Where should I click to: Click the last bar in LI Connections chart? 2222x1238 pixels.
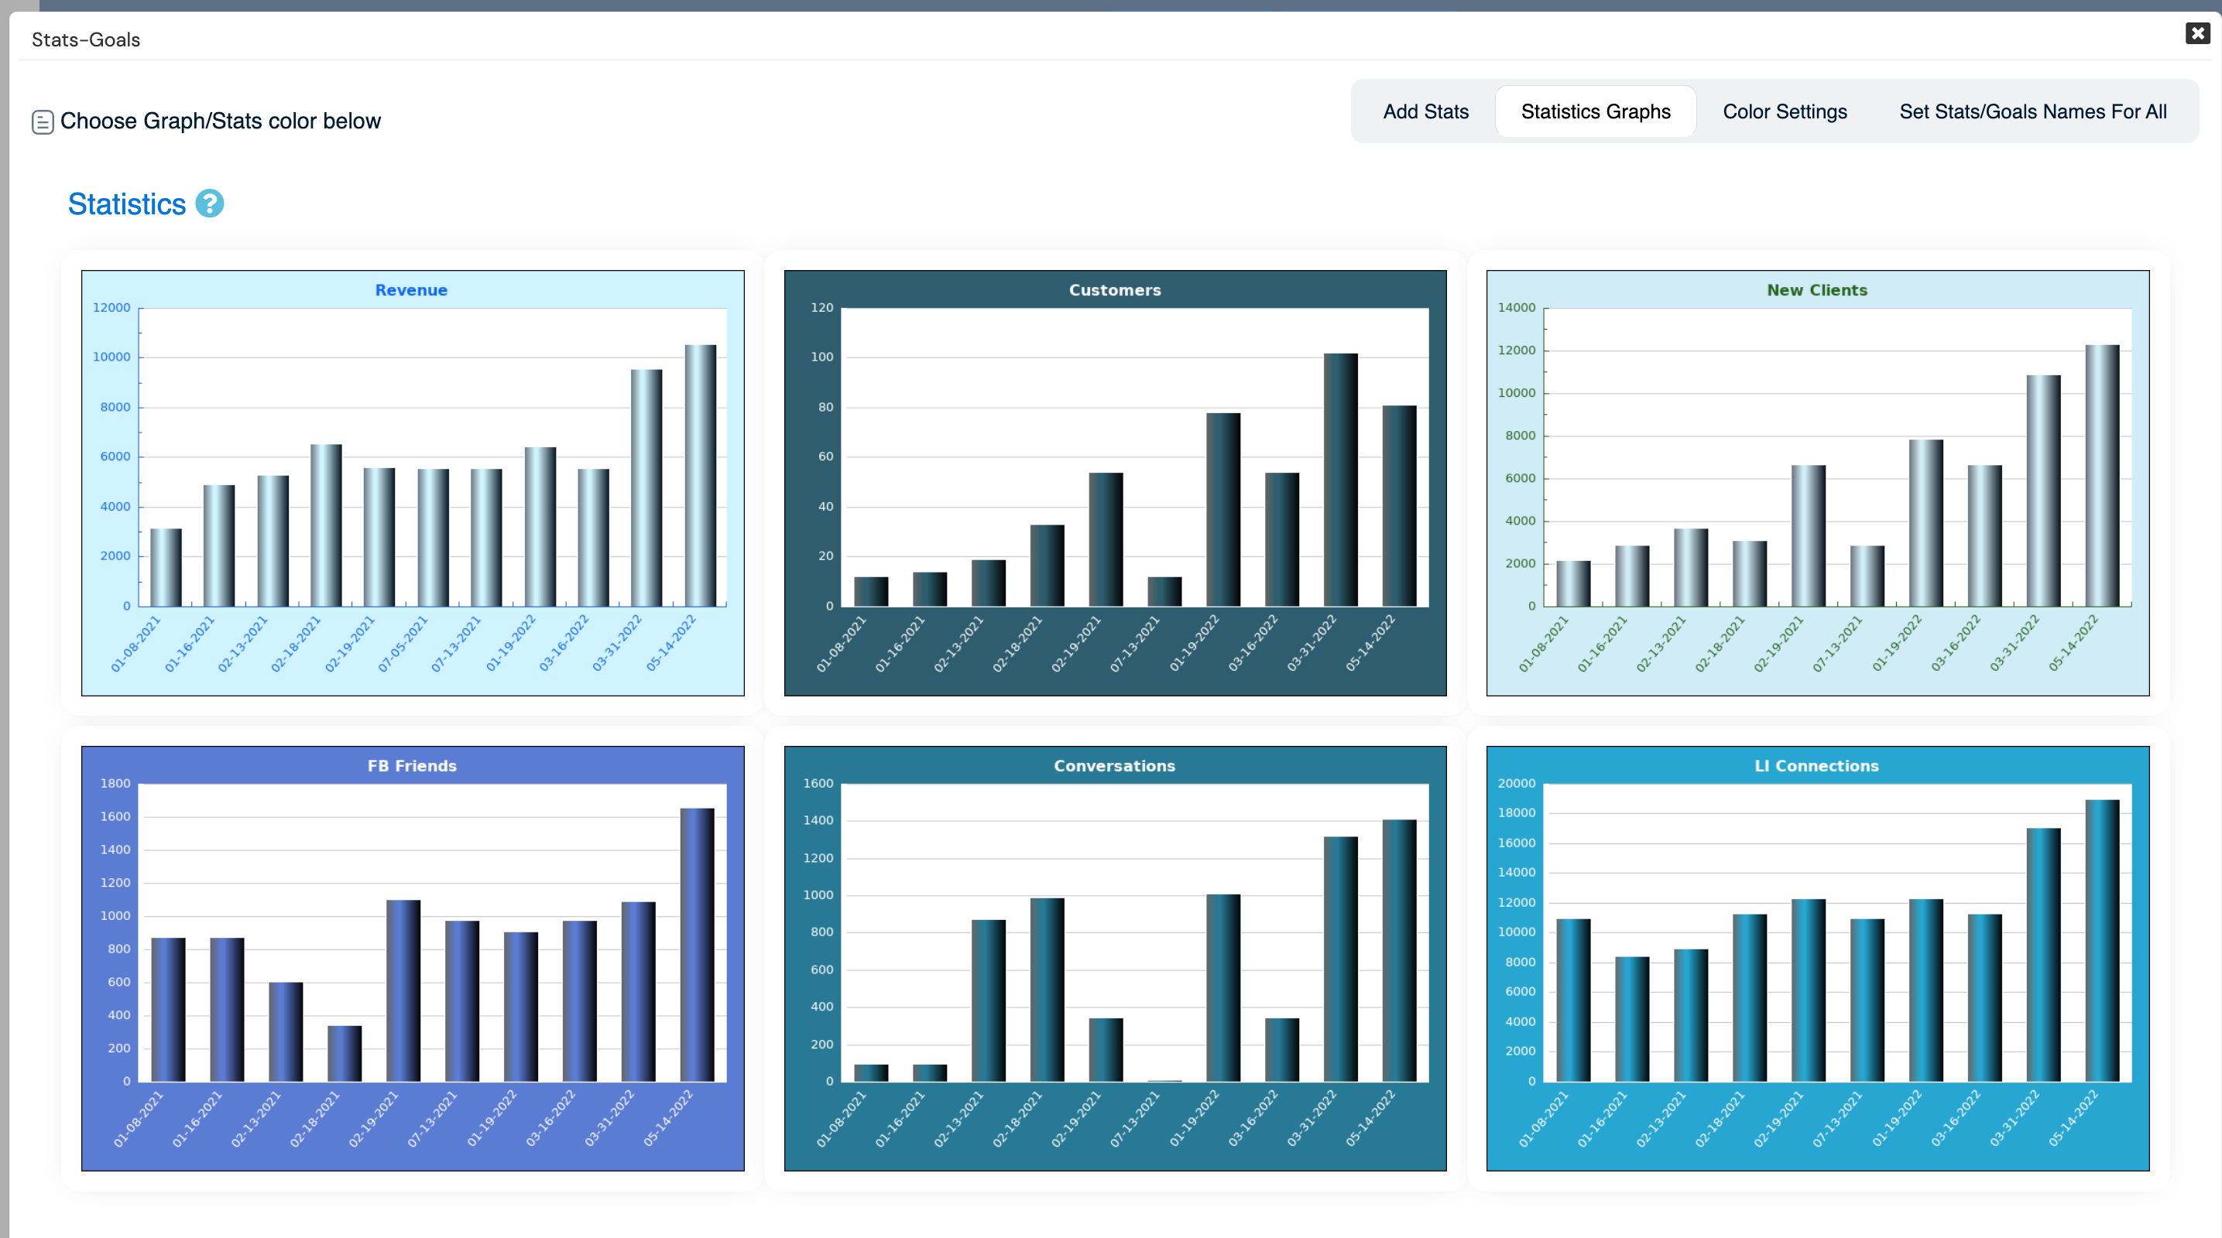2101,939
